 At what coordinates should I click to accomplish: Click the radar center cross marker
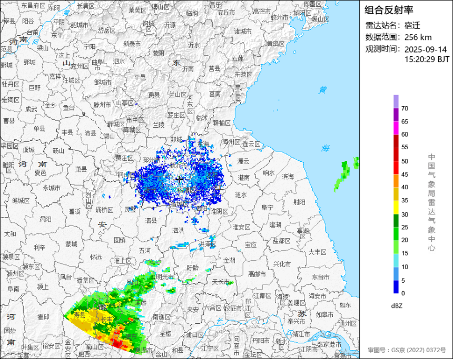(180, 180)
